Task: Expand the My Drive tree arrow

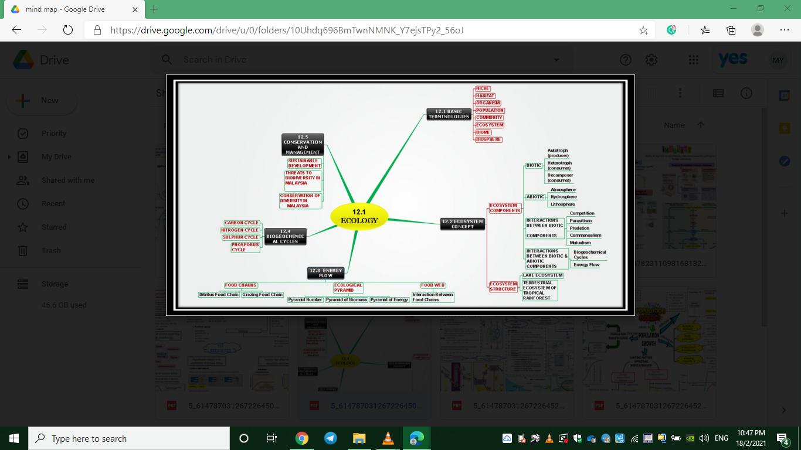Action: pos(9,157)
